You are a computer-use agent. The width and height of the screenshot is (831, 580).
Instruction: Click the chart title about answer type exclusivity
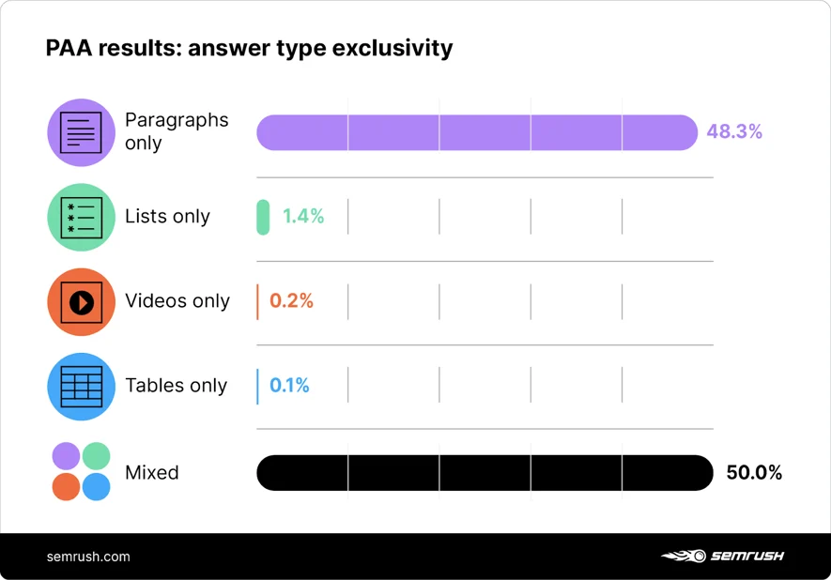tap(249, 48)
